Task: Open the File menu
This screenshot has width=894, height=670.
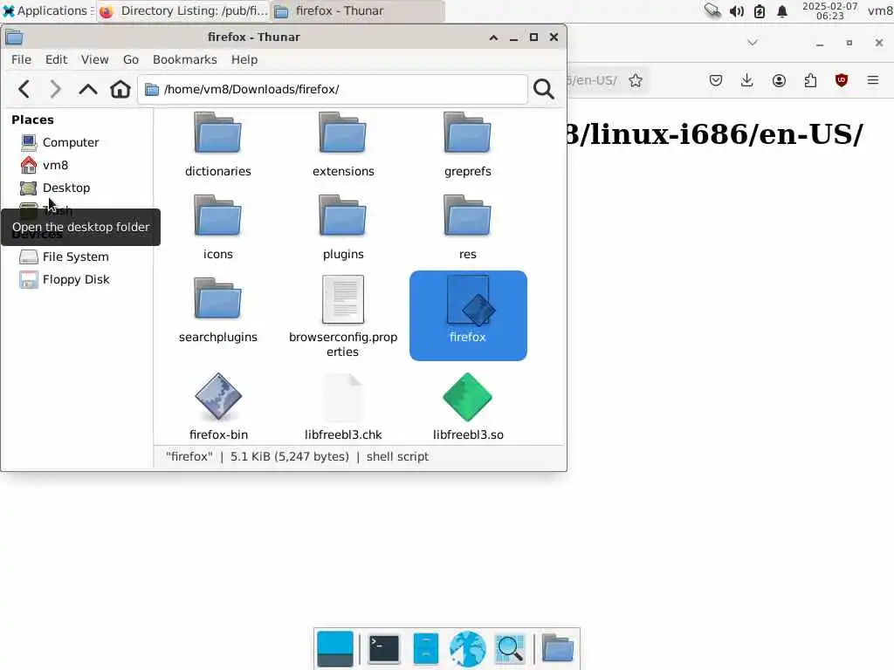Action: [21, 60]
